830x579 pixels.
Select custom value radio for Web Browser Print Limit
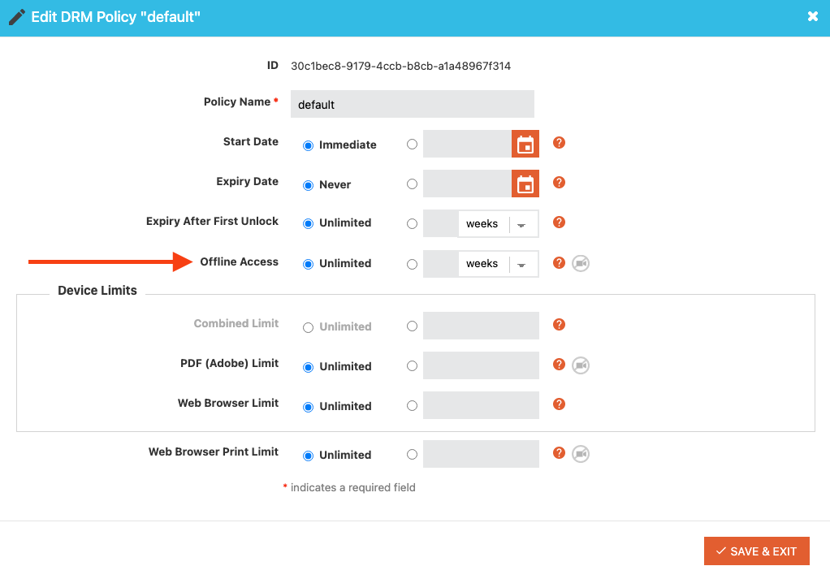click(412, 454)
